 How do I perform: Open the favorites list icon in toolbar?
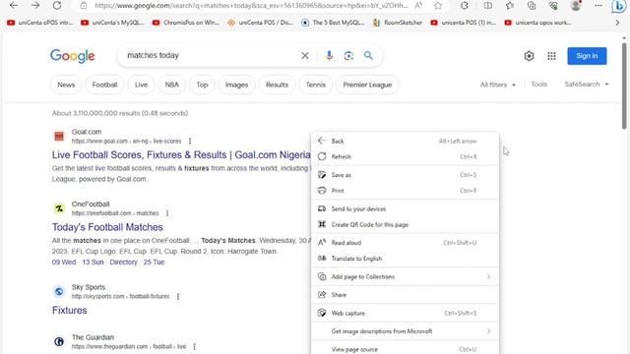tap(510, 5)
